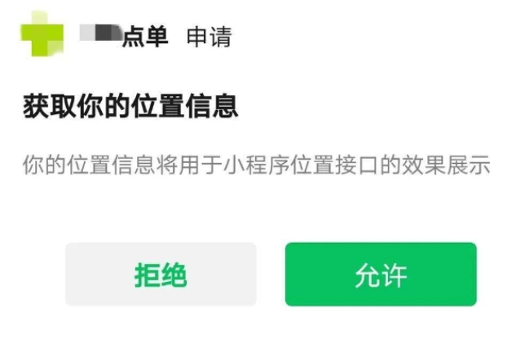
Task: Click the 获取你的位置信息 heading
Action: (x=130, y=107)
